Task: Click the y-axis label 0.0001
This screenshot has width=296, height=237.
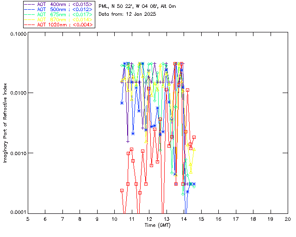Action: [18, 212]
